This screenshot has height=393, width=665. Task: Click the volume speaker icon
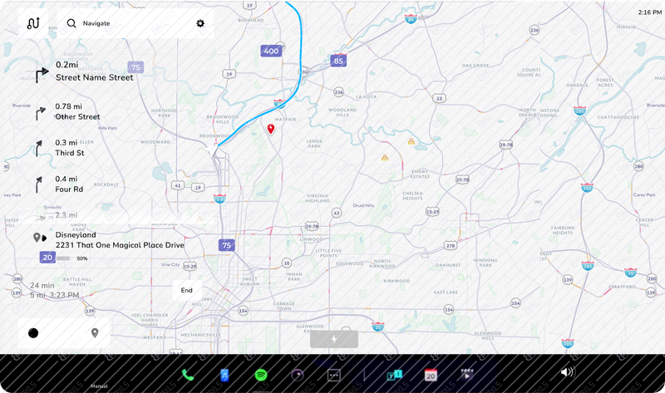click(x=568, y=372)
